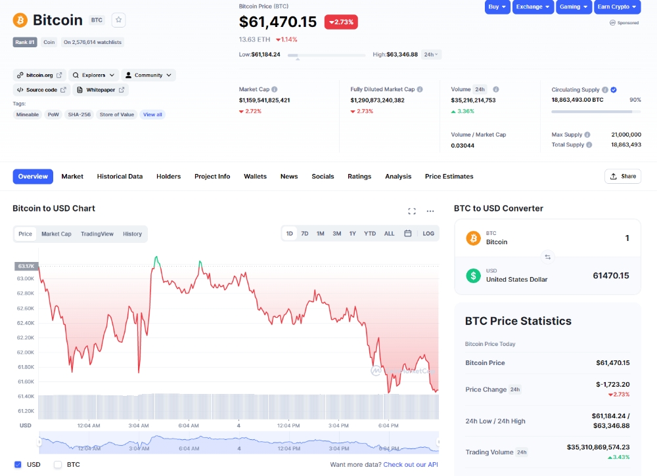Click the Fully Diluted Market Cap info icon

tap(420, 89)
